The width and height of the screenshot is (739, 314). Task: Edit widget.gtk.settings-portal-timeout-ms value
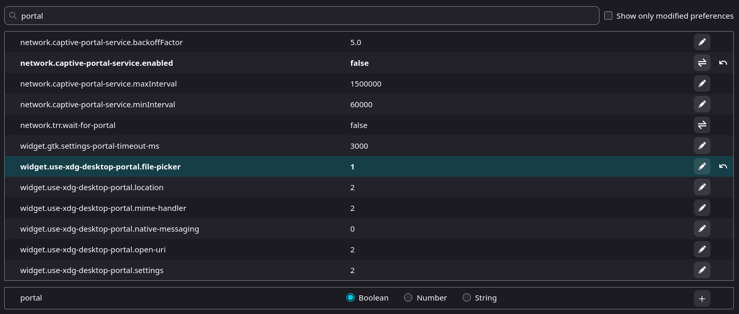pyautogui.click(x=702, y=146)
